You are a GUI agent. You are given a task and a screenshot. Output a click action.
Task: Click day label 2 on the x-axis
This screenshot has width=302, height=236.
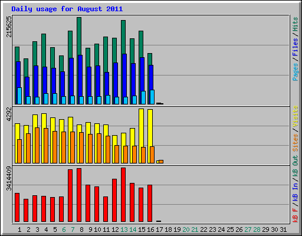pos(28,230)
